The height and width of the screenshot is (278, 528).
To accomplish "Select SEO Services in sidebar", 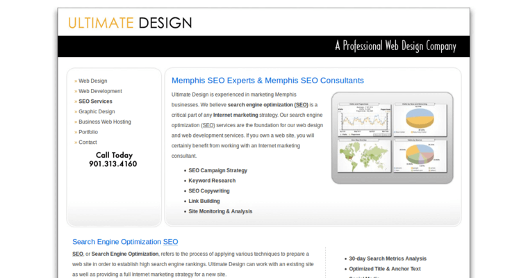I will tap(95, 101).
